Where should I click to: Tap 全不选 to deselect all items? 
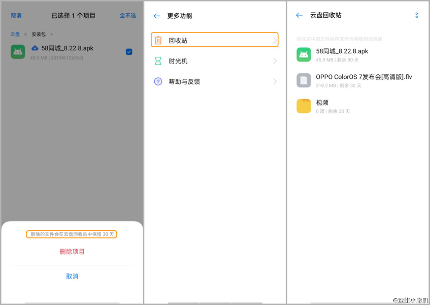pyautogui.click(x=128, y=15)
